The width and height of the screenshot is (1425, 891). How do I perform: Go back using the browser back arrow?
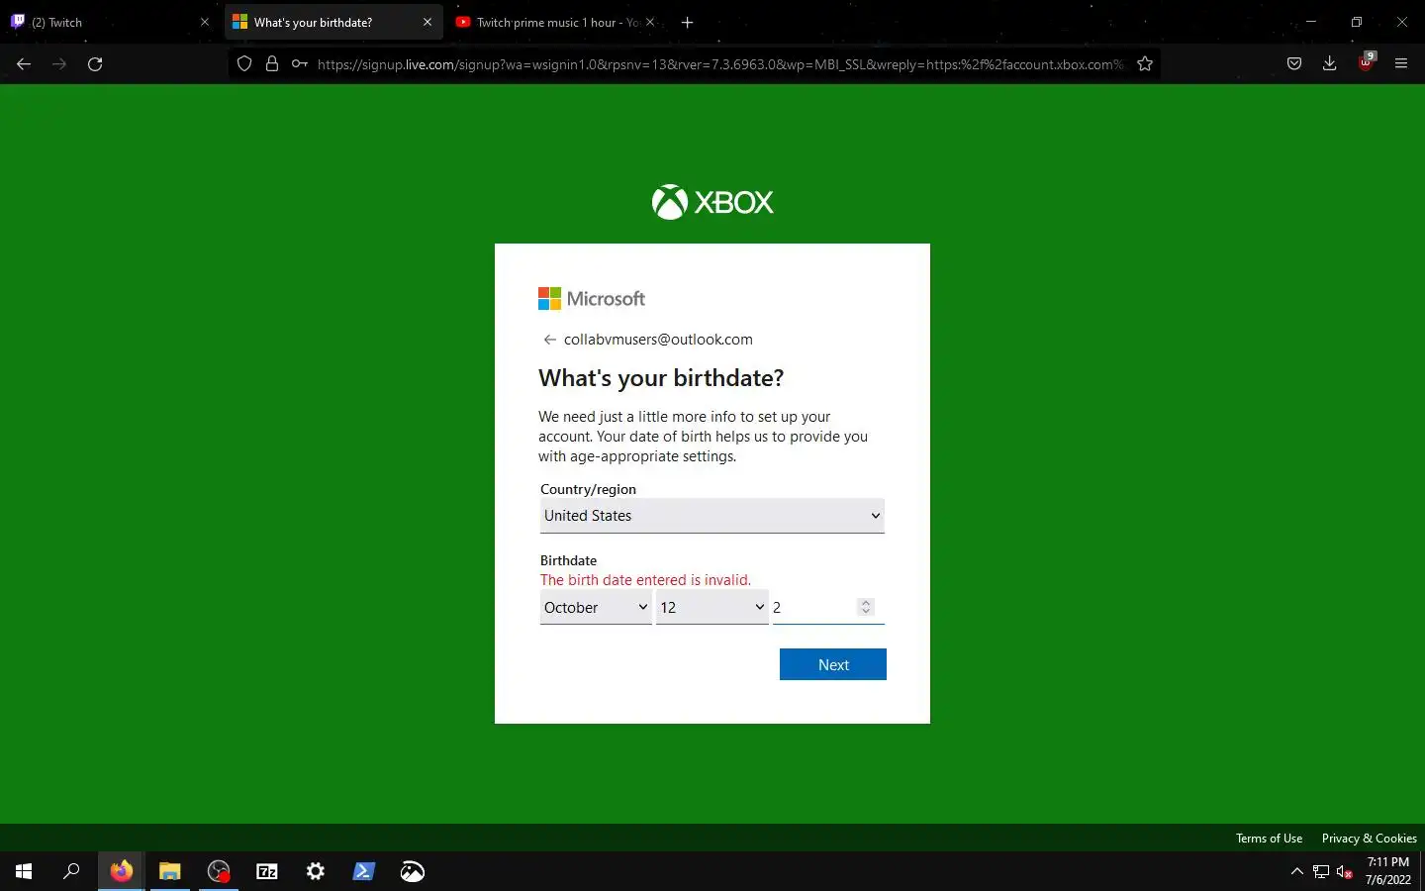(x=24, y=64)
